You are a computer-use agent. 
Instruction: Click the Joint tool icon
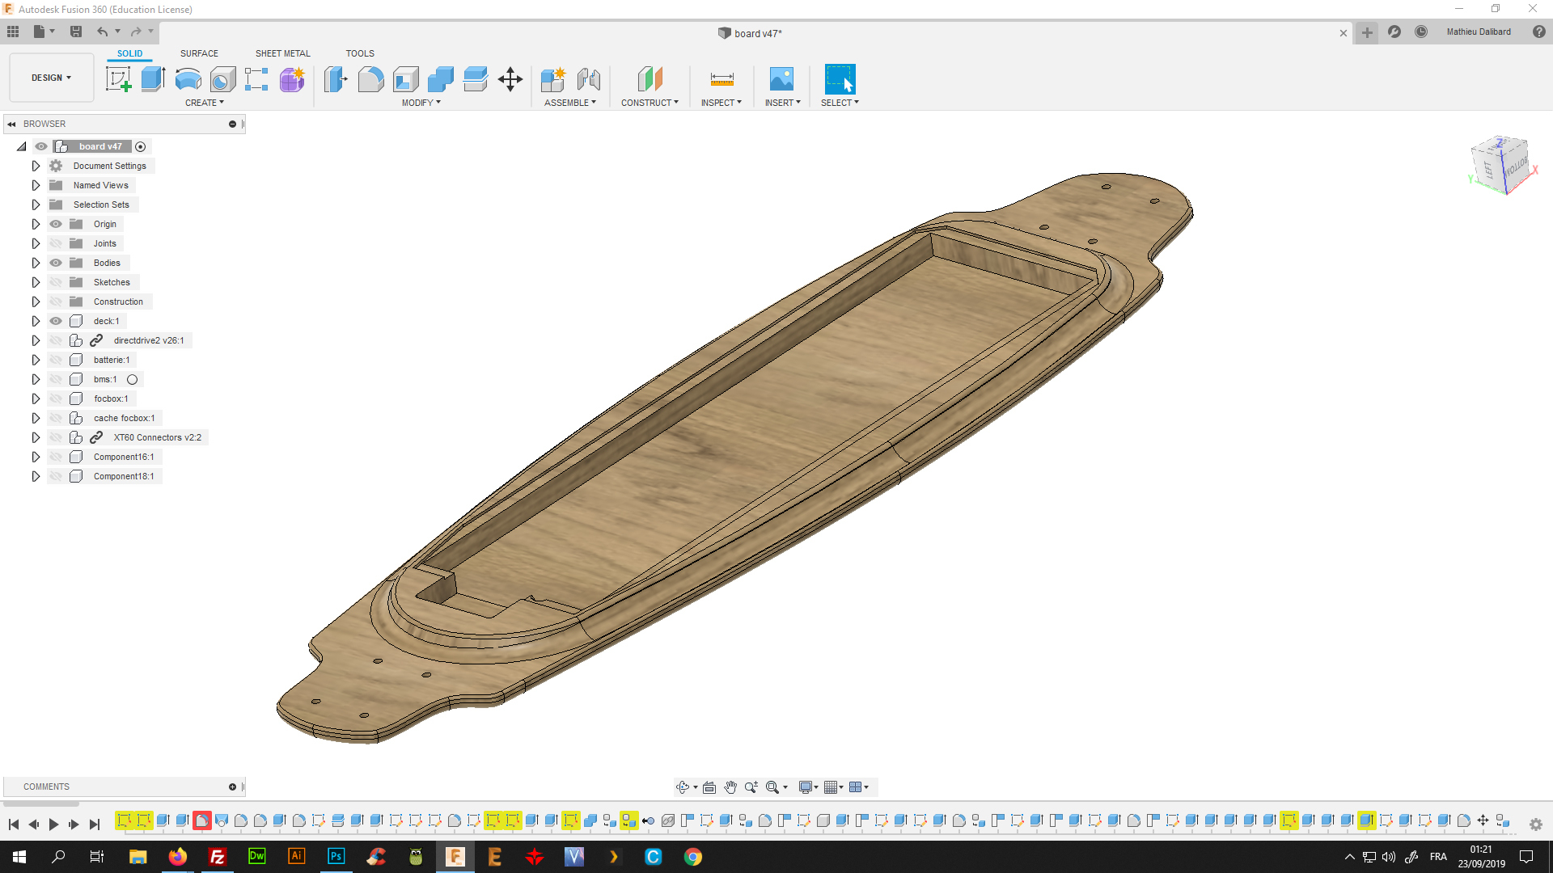pos(589,79)
